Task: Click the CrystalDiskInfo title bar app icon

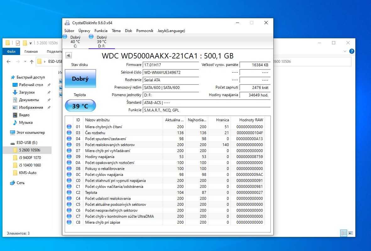Action: click(67, 23)
